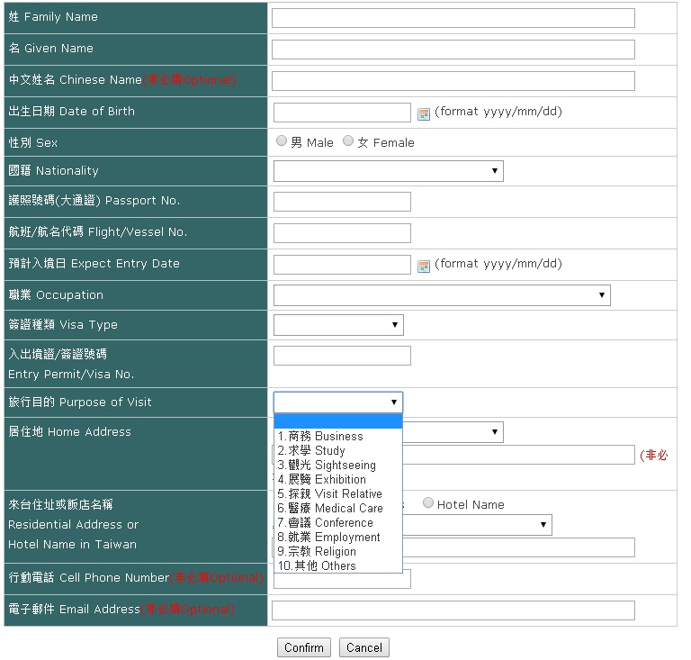Open the Expect Entry Date calendar picker
Screen dimensions: 691x660
(x=423, y=267)
